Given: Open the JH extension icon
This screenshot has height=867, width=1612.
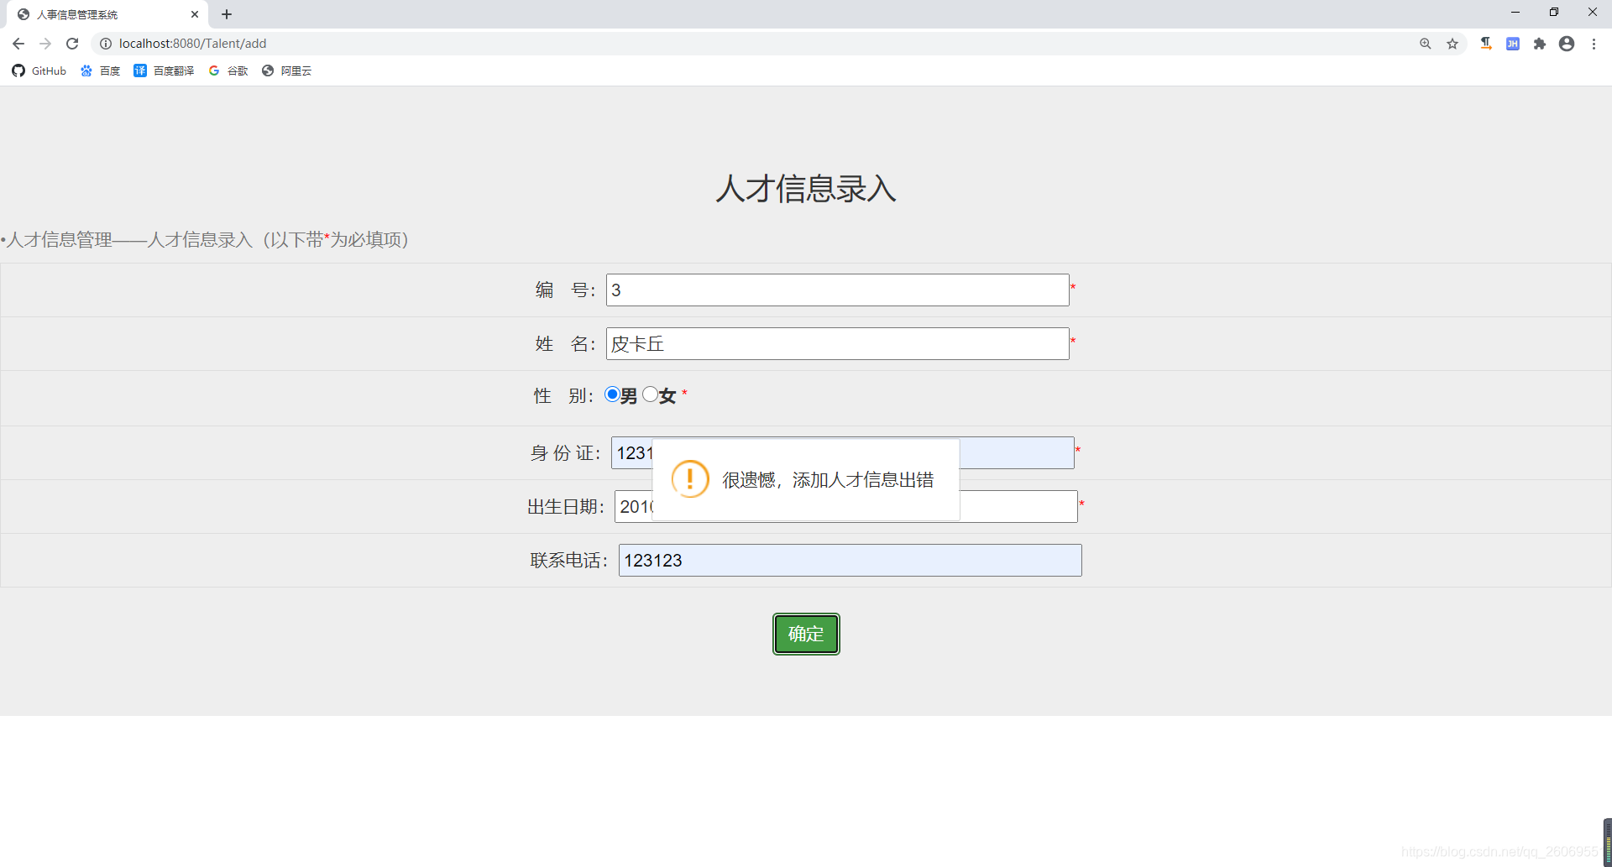Looking at the screenshot, I should coord(1513,44).
